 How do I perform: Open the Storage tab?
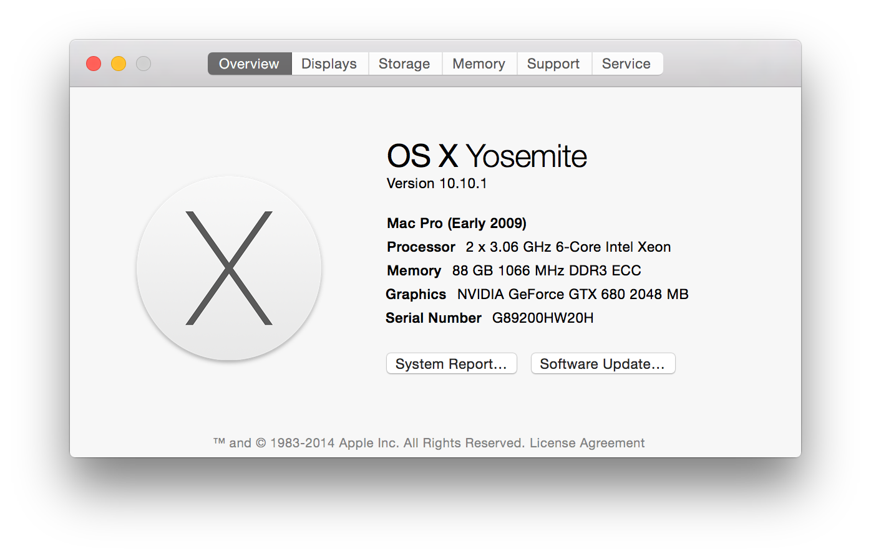coord(404,64)
